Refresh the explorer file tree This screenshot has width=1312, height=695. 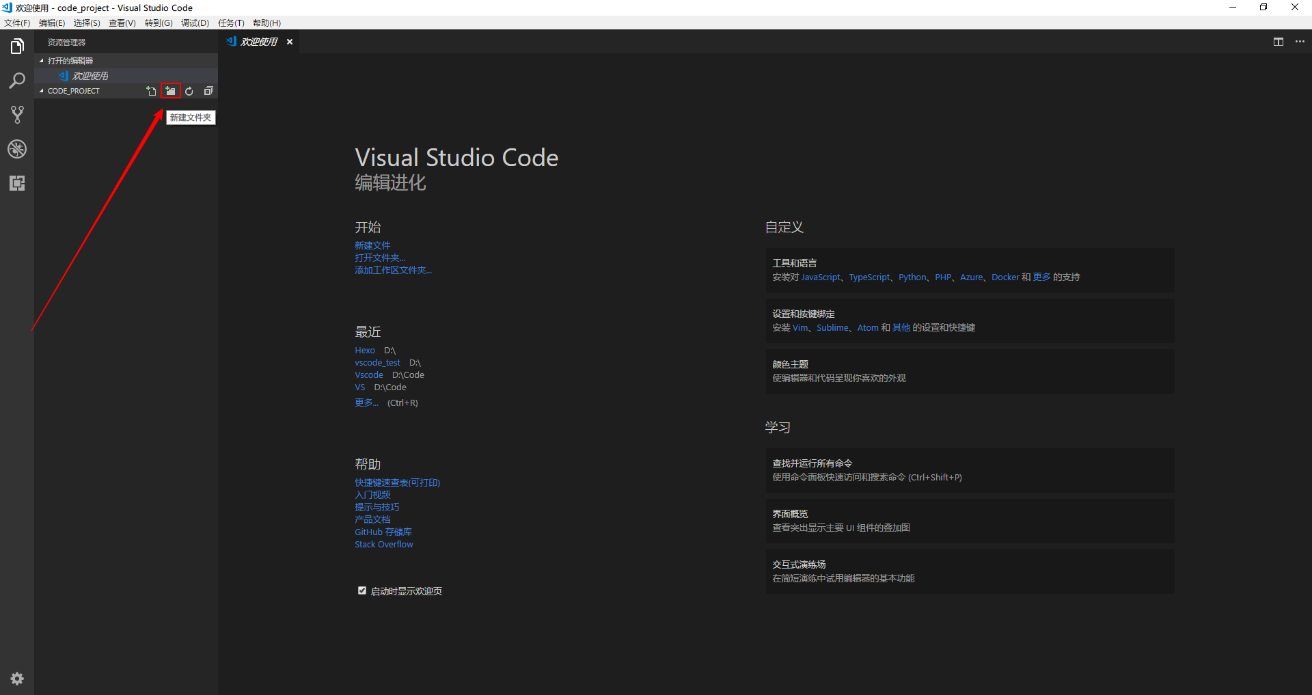[x=189, y=91]
